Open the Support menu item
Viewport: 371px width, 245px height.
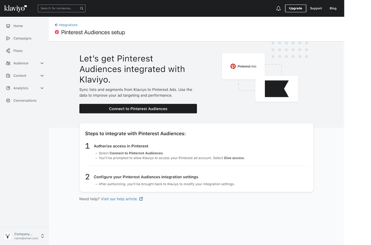click(316, 8)
